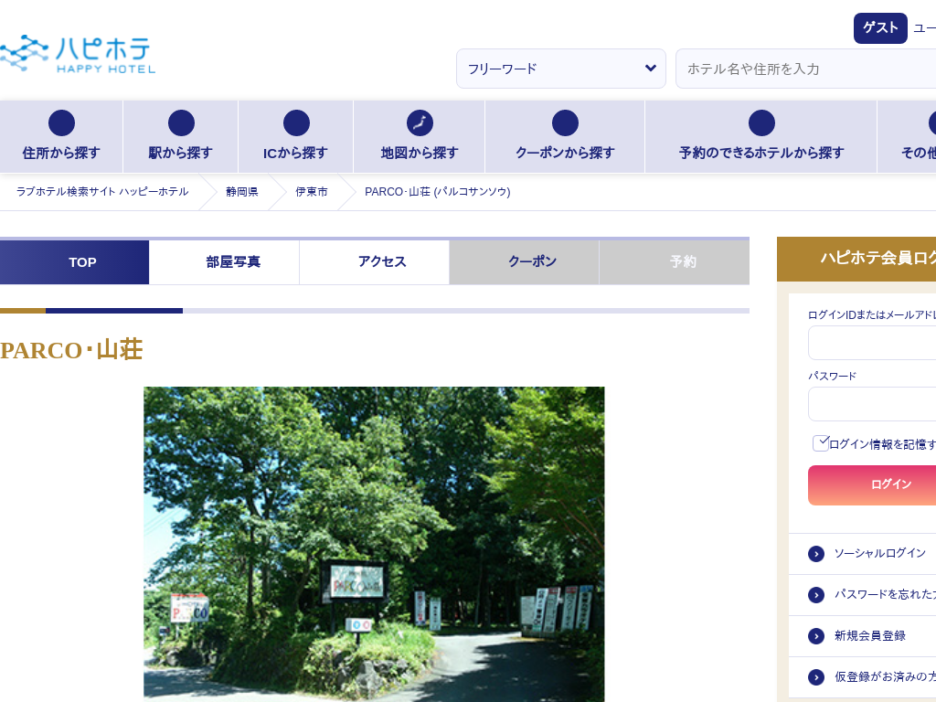The image size is (936, 702).
Task: Click the ハピホテ会員ログイン panel header
Action: coord(856,259)
